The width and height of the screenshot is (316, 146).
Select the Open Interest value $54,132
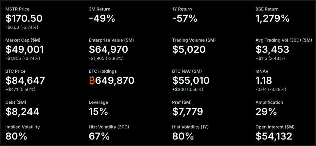click(273, 136)
